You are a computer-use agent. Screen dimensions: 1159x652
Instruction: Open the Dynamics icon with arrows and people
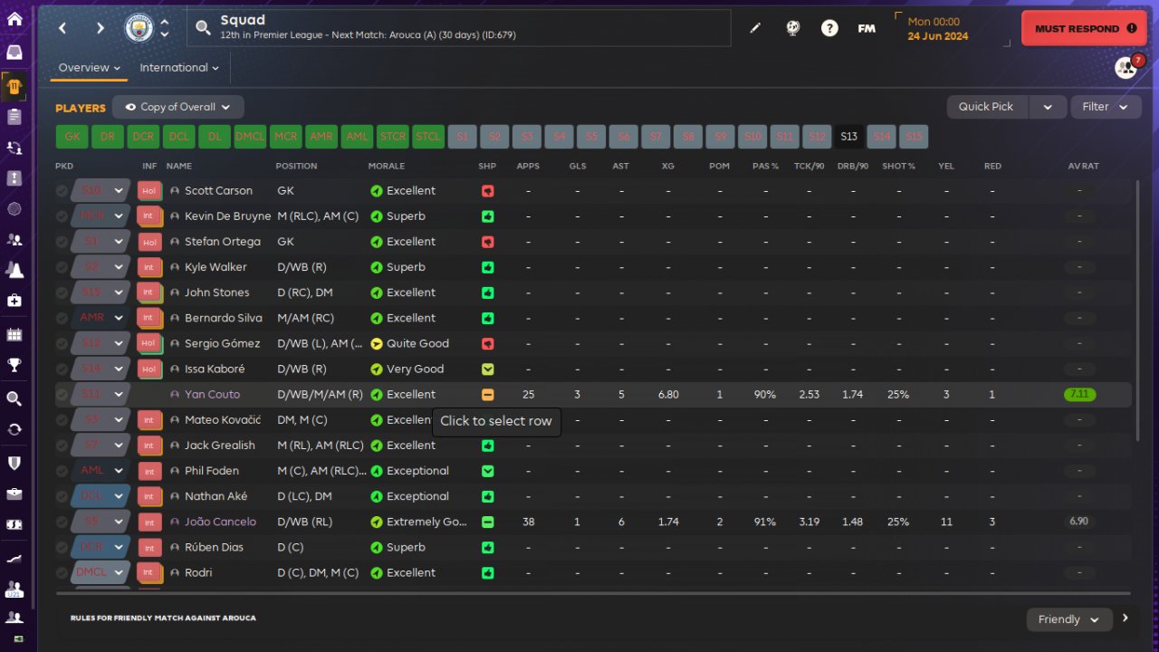click(14, 148)
